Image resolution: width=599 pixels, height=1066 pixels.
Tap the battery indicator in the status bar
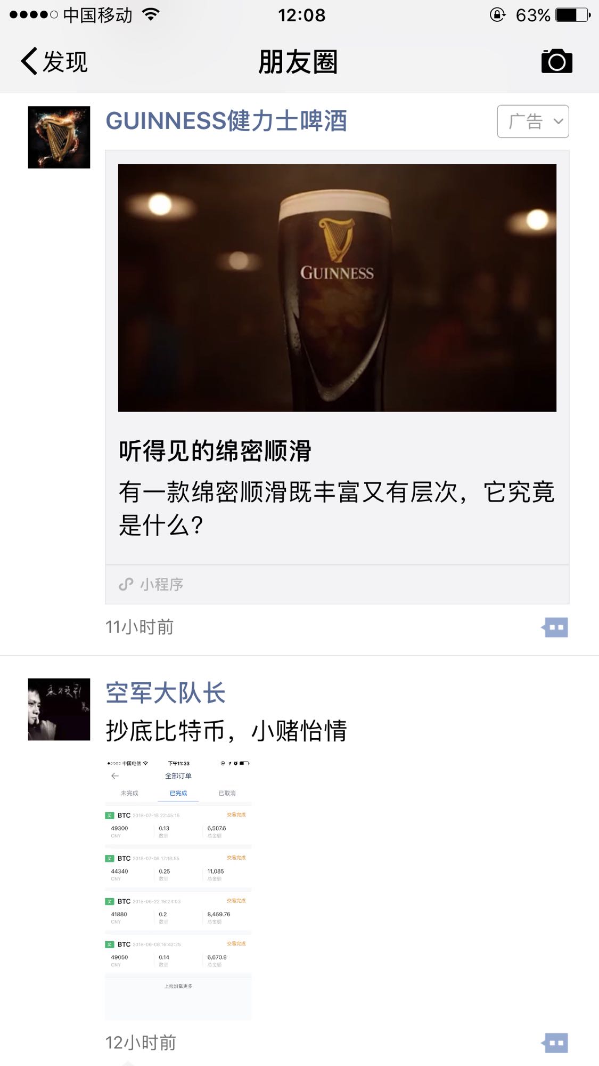tap(573, 15)
